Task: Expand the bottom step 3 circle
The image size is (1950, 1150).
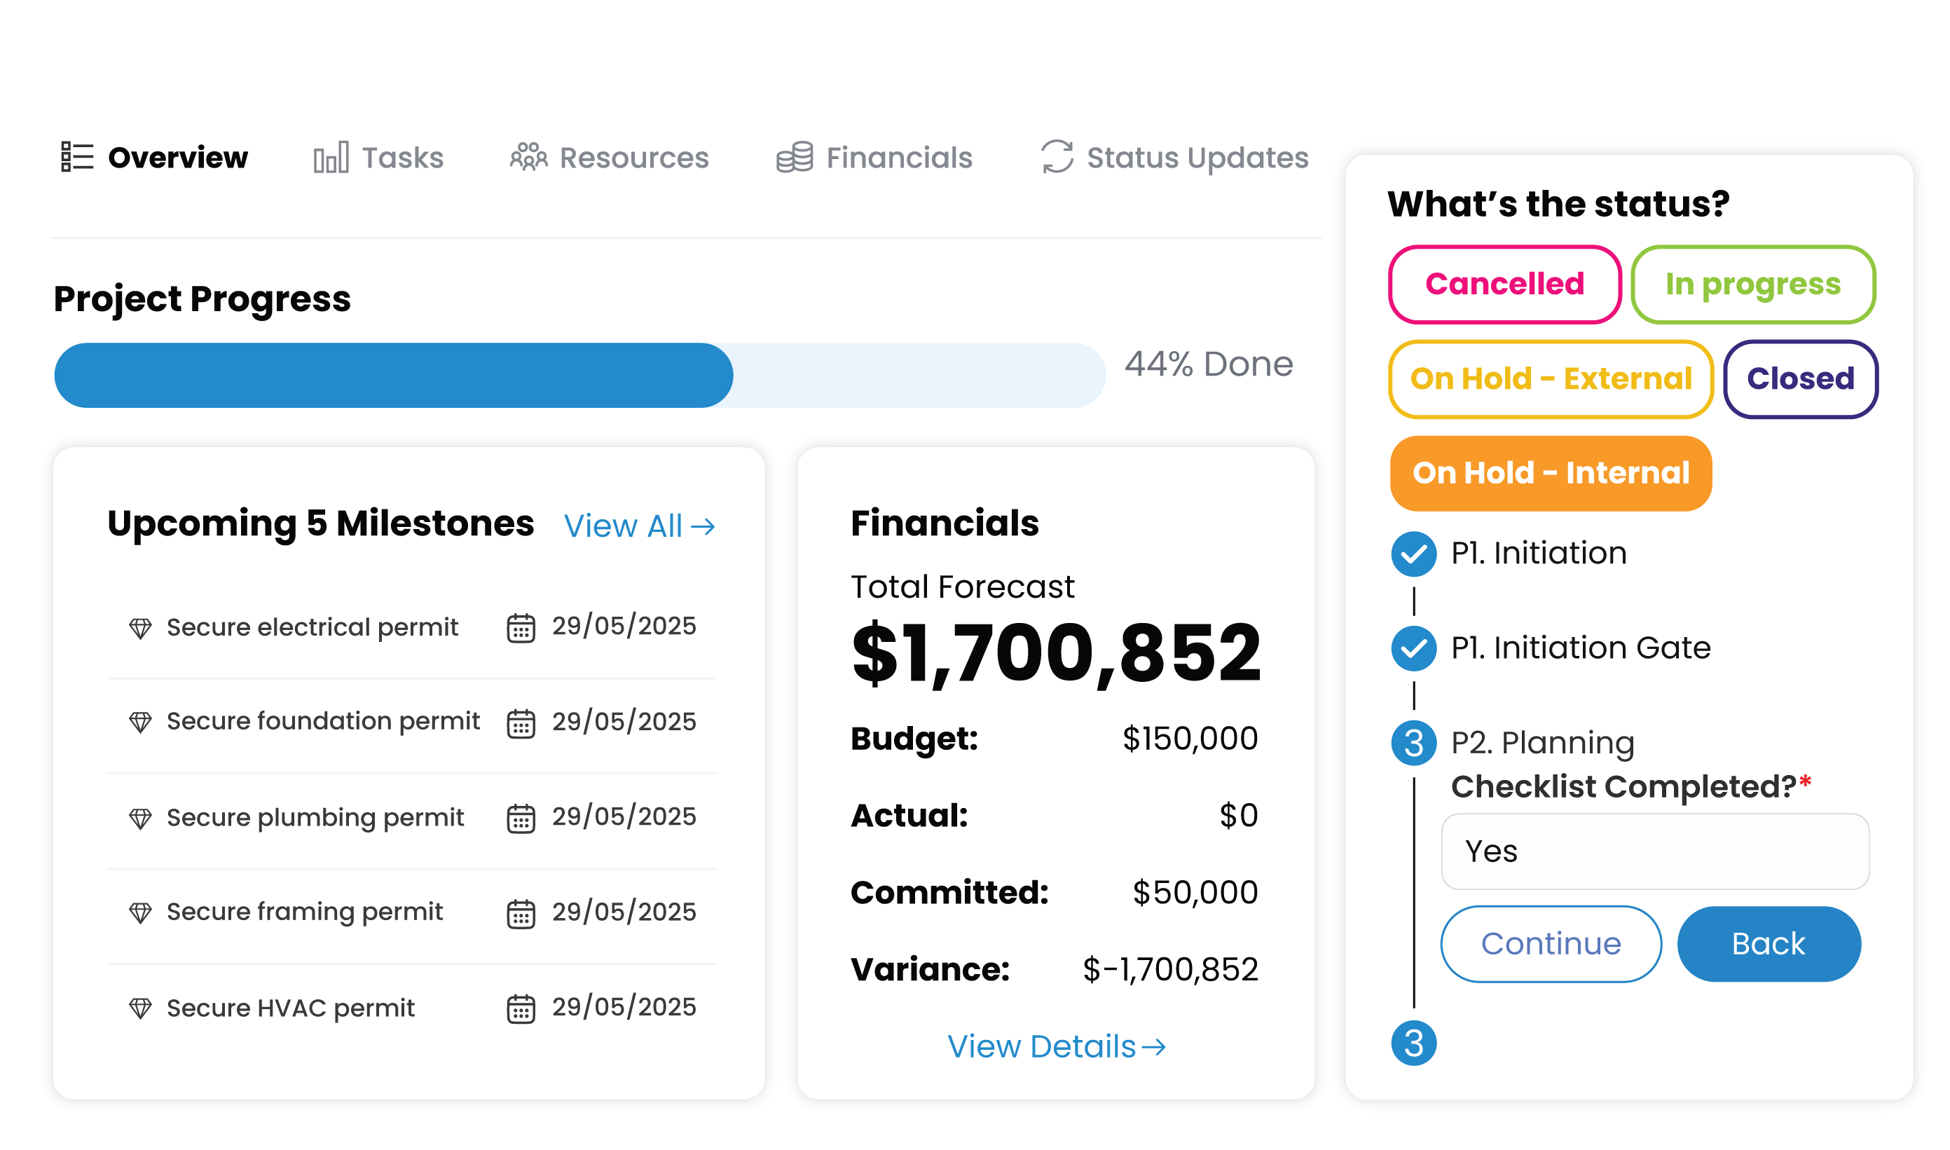Action: pos(1413,1043)
